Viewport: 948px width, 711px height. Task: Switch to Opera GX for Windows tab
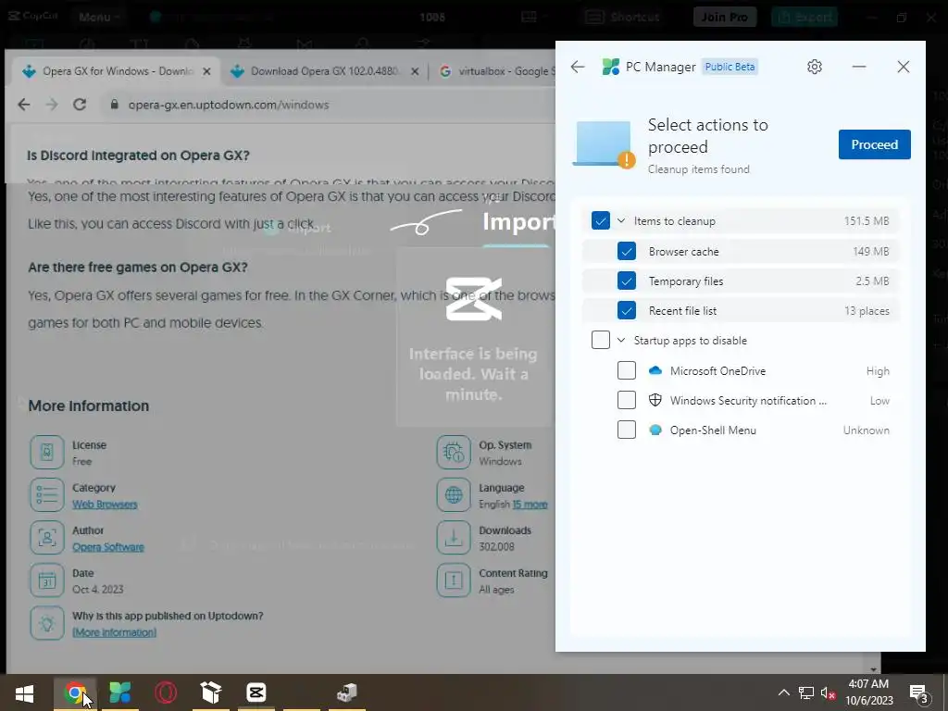118,71
